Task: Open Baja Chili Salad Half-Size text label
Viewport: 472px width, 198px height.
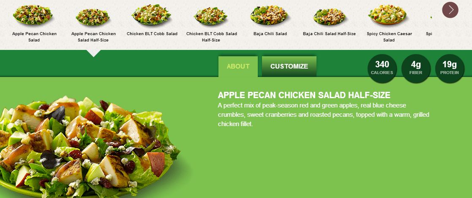Action: coord(329,34)
